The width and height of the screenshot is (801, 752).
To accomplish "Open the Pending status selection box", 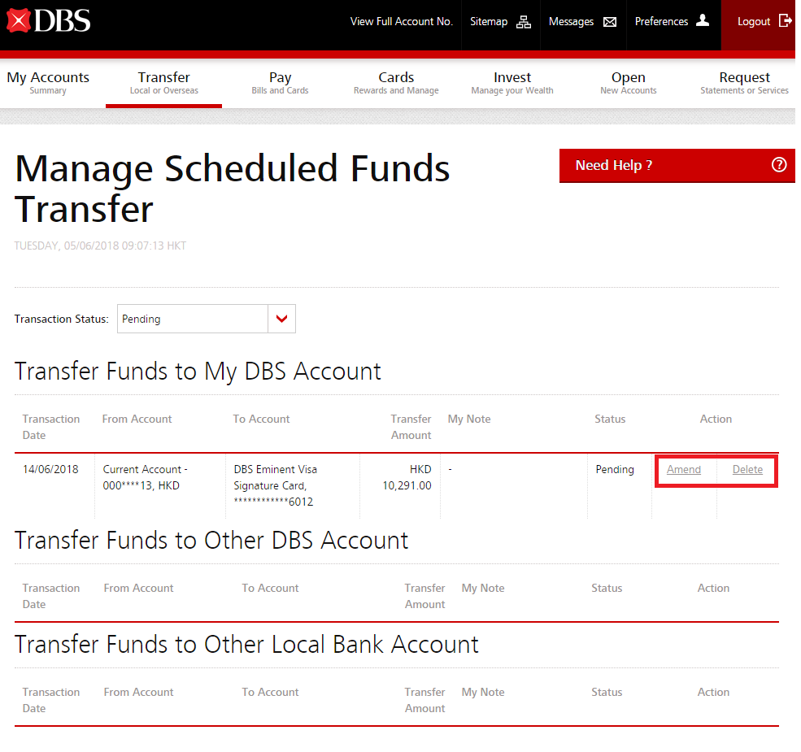I will pos(193,319).
